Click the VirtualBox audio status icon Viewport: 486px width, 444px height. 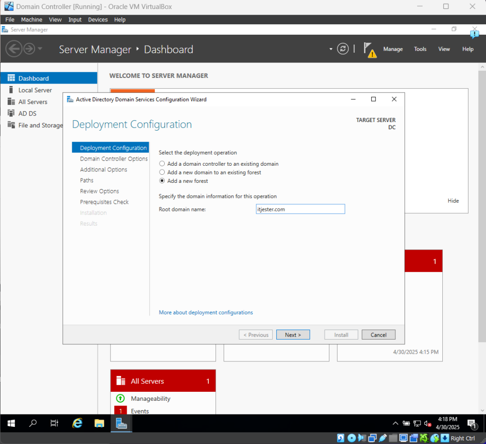pyautogui.click(x=362, y=438)
